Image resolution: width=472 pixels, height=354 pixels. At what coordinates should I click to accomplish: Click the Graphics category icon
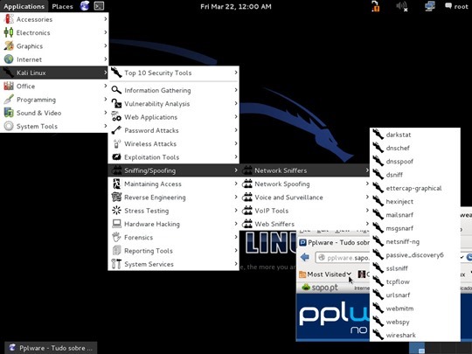(9, 45)
